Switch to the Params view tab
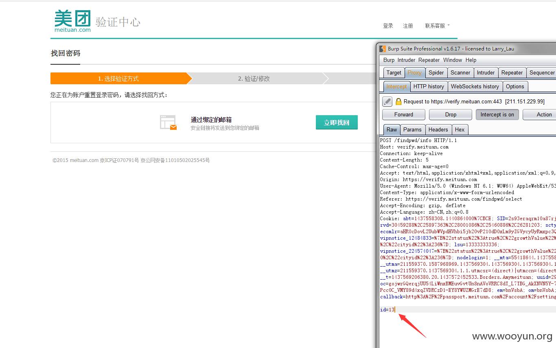 (x=412, y=129)
